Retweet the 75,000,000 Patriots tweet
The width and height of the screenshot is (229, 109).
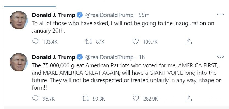point(86,99)
